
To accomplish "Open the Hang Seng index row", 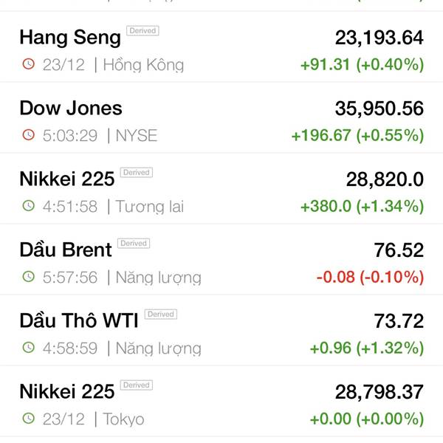I will pyautogui.click(x=221, y=47).
